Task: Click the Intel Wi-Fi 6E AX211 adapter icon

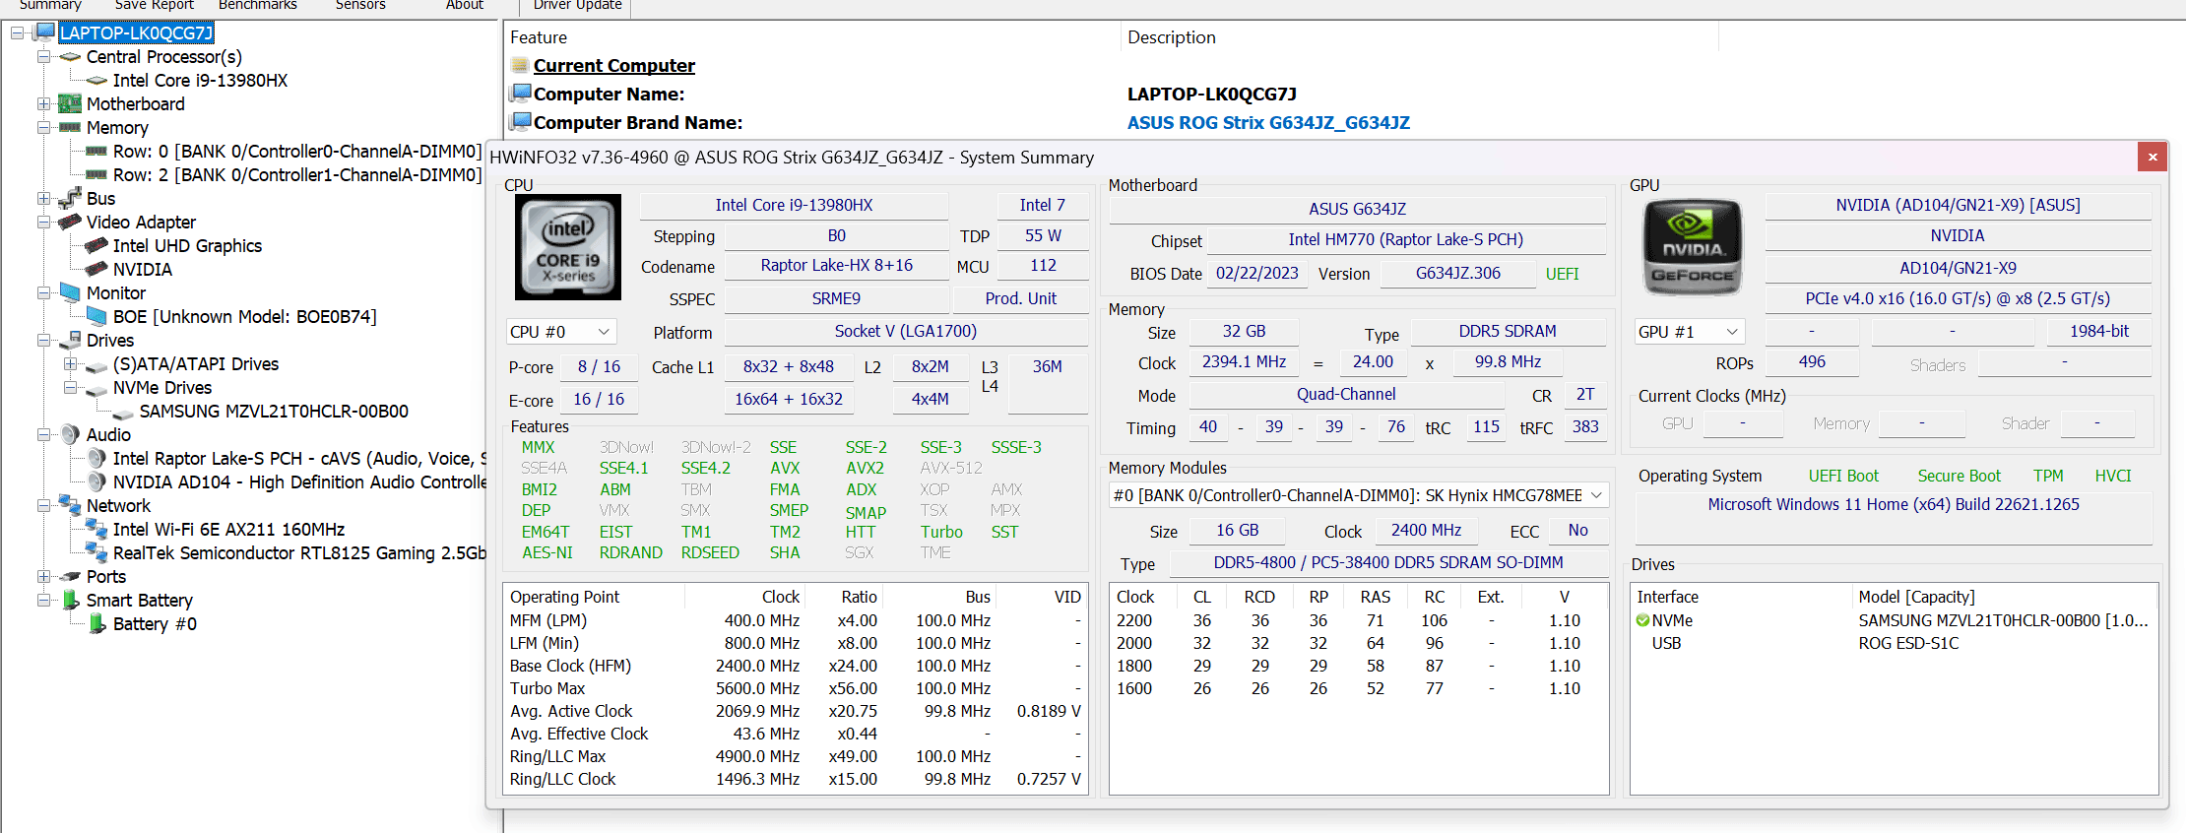Action: click(96, 529)
